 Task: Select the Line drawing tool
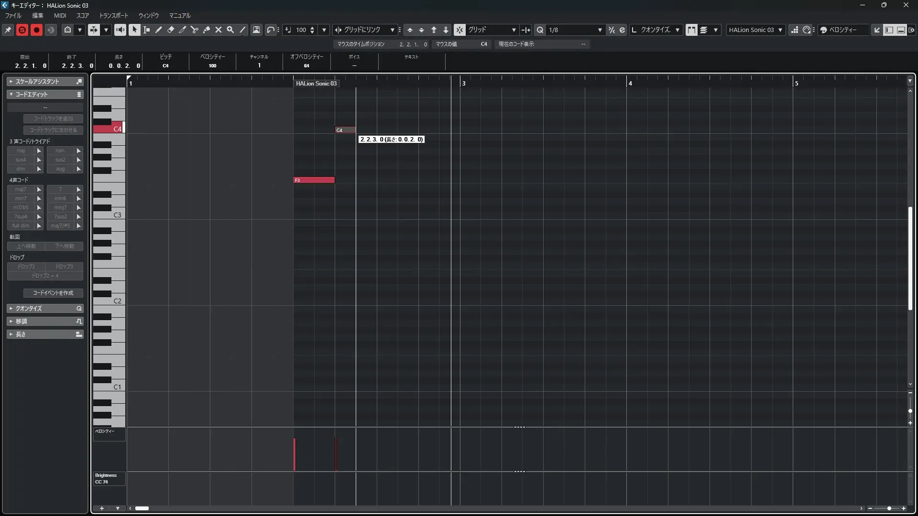[242, 30]
